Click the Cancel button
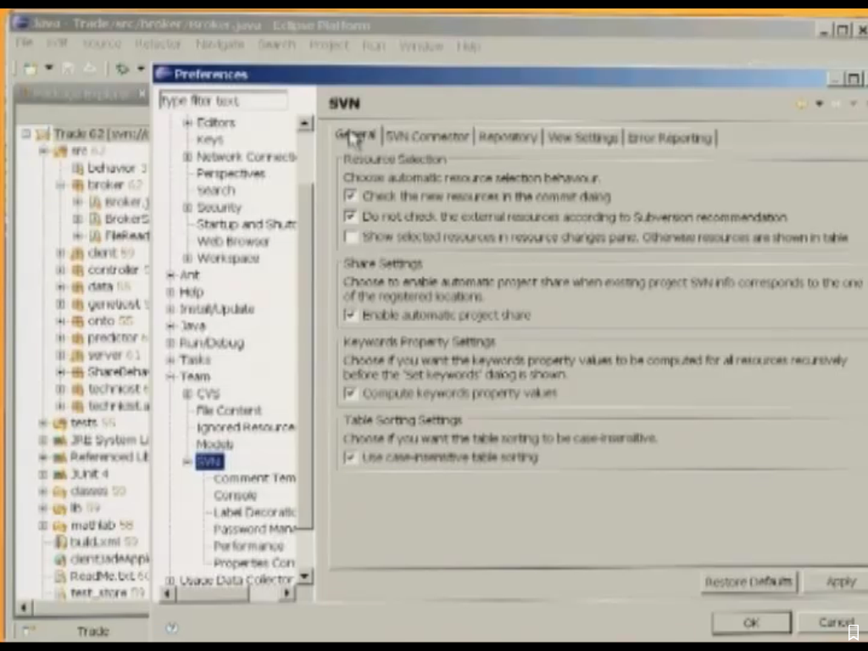The height and width of the screenshot is (651, 868). click(x=836, y=623)
